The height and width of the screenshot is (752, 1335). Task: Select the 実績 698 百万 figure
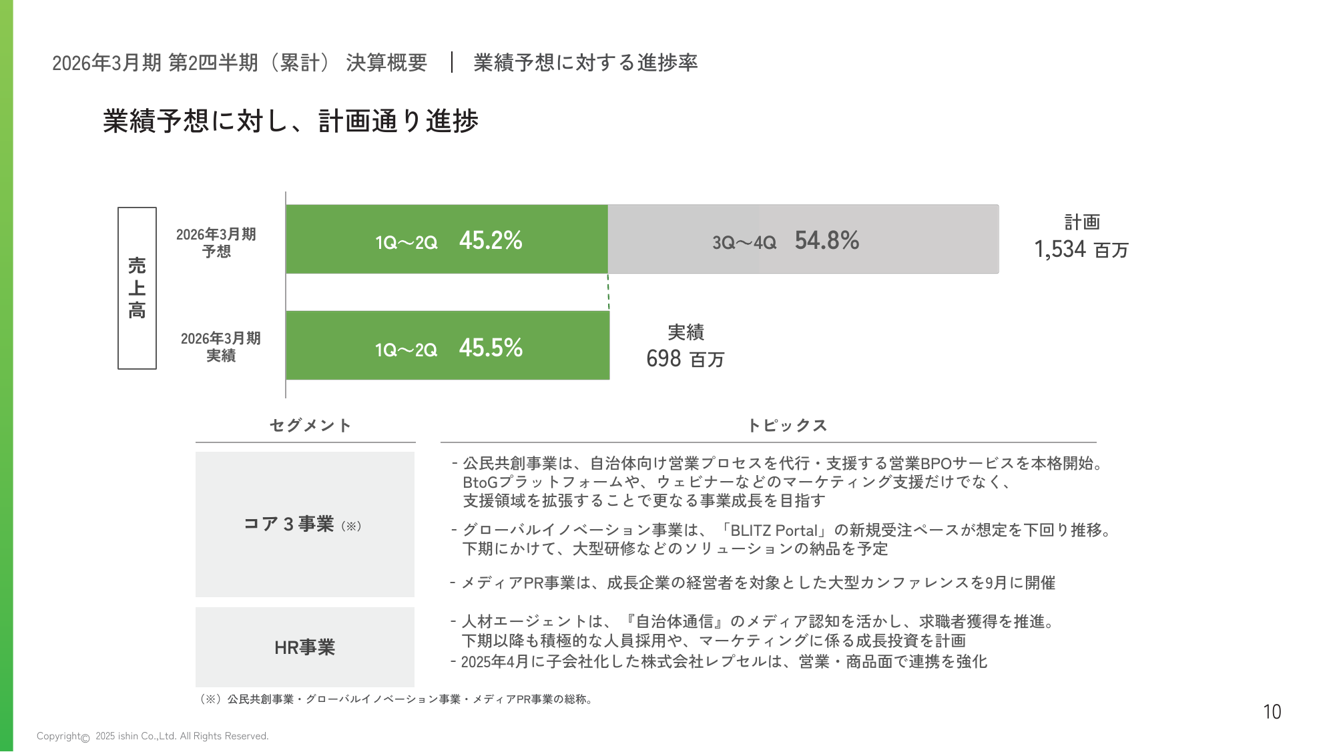686,346
